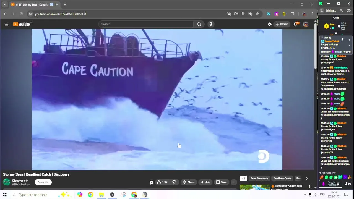Open options for Red Bull video

[309, 187]
